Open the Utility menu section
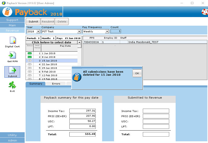The width and height of the screenshot is (208, 143). click(x=12, y=135)
